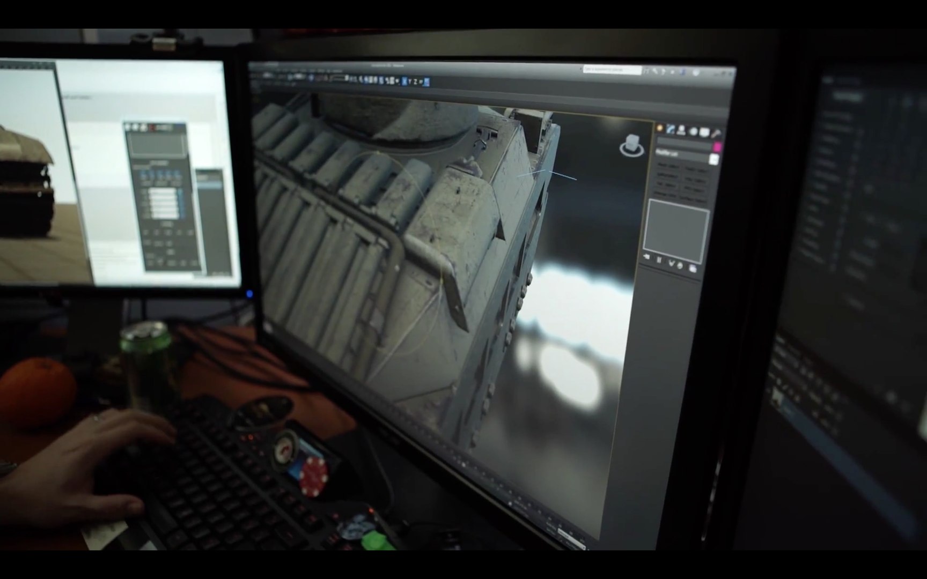
Task: Open the Create tab in command panel
Action: point(659,128)
